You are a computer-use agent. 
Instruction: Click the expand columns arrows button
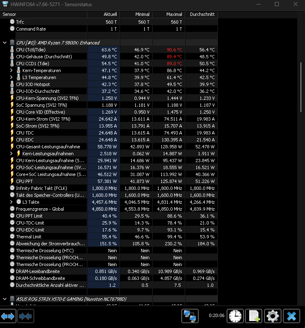pos(8,316)
